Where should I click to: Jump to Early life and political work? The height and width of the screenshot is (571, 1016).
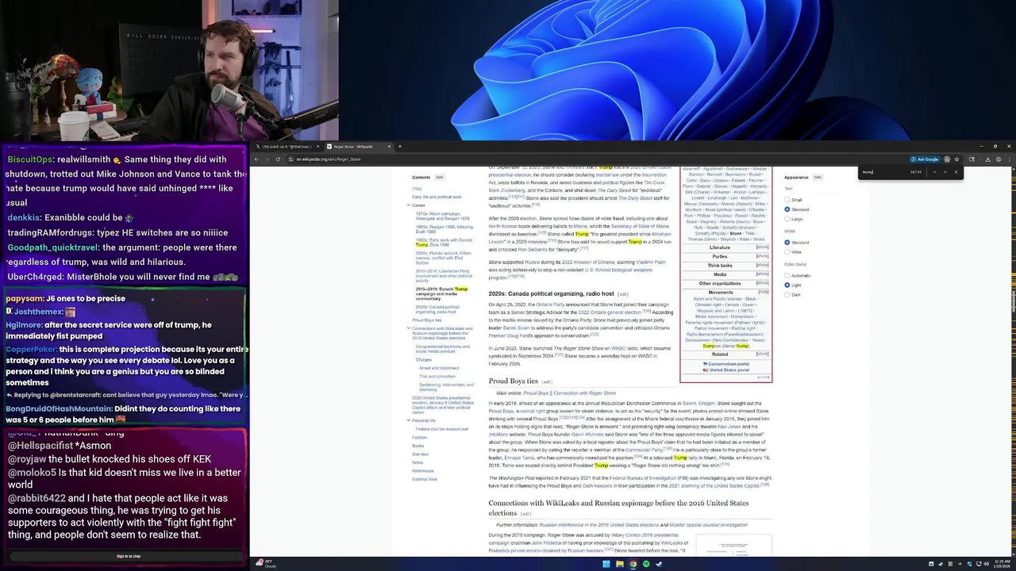(x=437, y=197)
